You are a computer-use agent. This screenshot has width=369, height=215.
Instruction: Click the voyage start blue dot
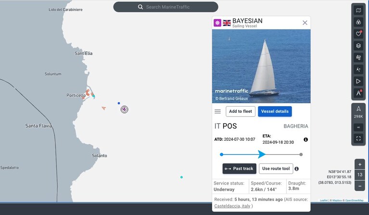point(221,154)
